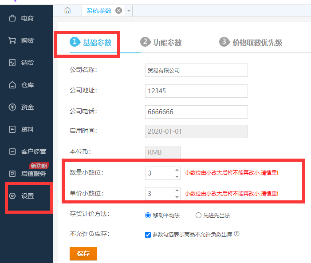The width and height of the screenshot is (311, 263).
Task: Click the orange 保存 button
Action: tap(83, 254)
